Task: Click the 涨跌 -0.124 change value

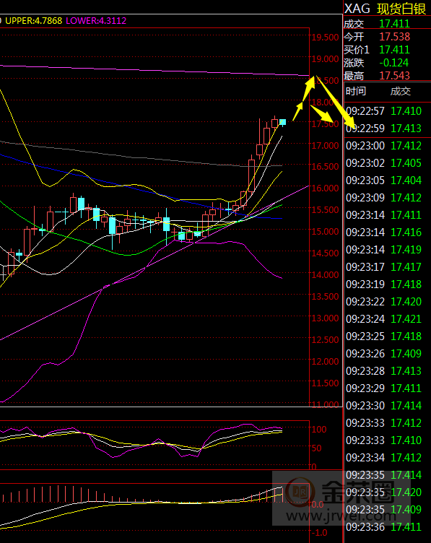Action: pyautogui.click(x=394, y=63)
